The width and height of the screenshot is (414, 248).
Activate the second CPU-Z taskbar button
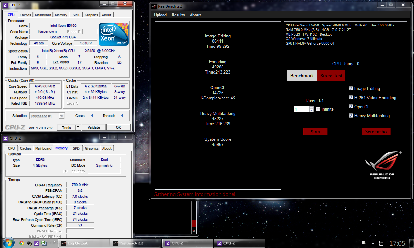(240, 243)
